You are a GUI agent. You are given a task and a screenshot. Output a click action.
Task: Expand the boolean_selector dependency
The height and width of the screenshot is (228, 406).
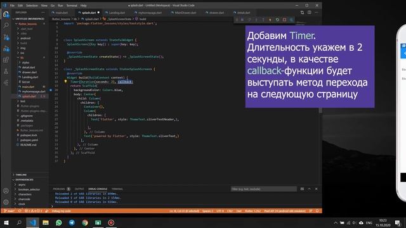click(x=29, y=189)
